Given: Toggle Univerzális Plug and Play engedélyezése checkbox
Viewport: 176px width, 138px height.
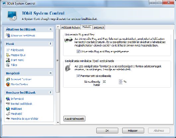Looking at the screenshot, I should click(x=78, y=51).
